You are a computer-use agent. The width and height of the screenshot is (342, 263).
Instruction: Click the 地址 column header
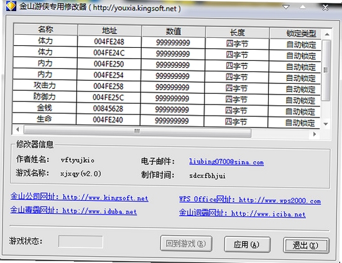pyautogui.click(x=109, y=30)
